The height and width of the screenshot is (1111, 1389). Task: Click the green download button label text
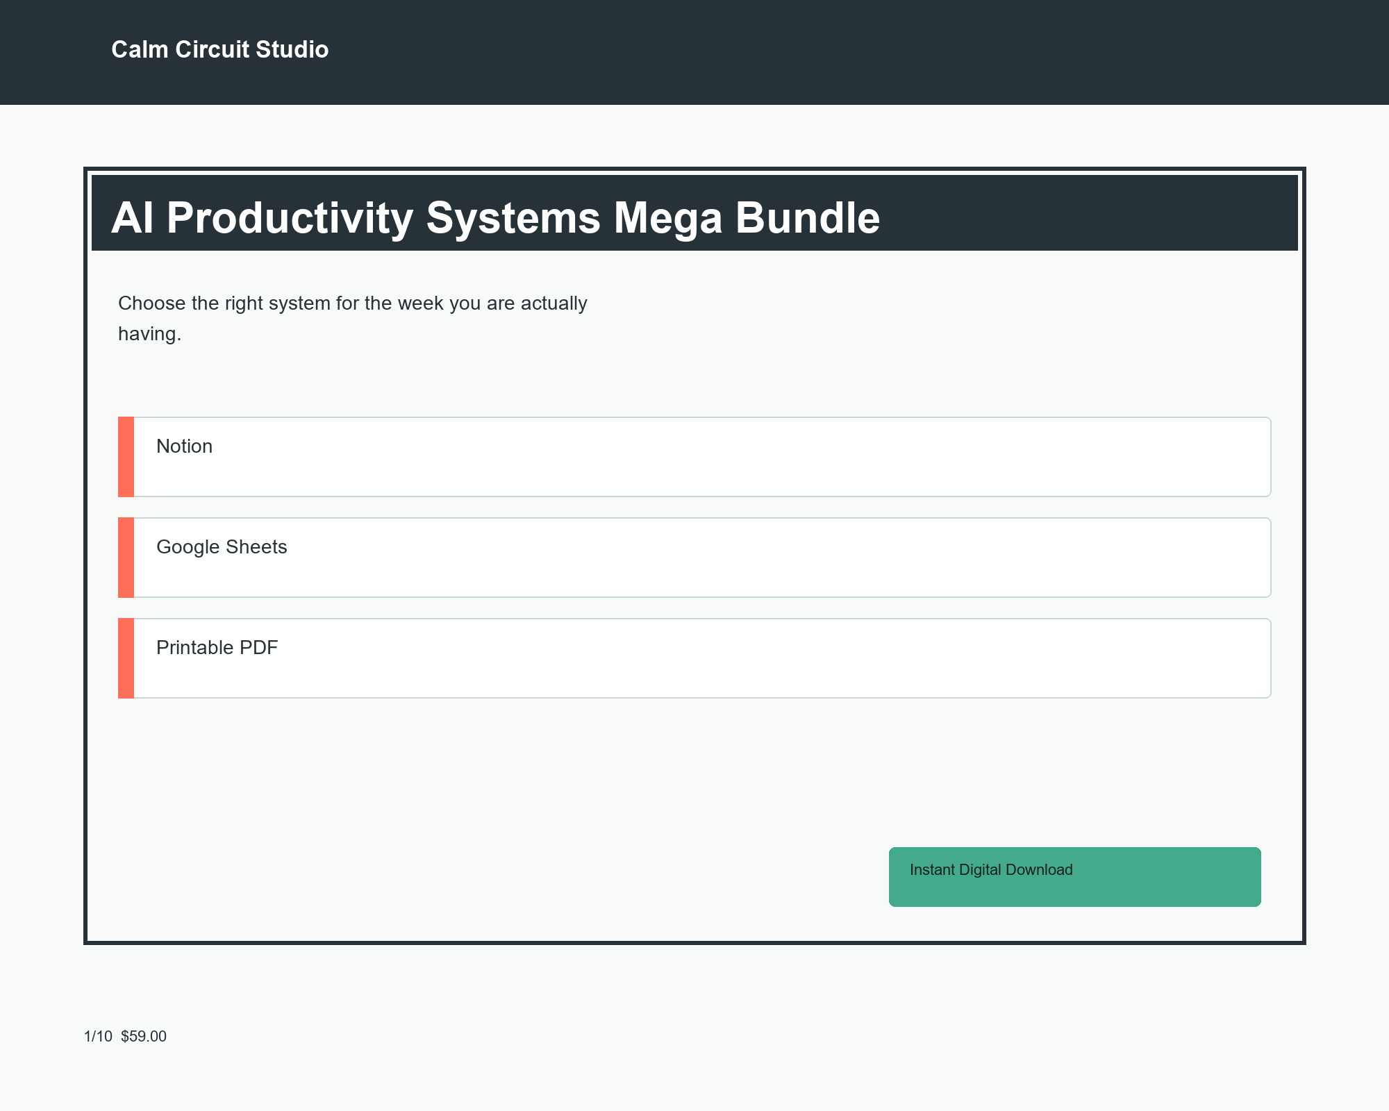click(991, 869)
